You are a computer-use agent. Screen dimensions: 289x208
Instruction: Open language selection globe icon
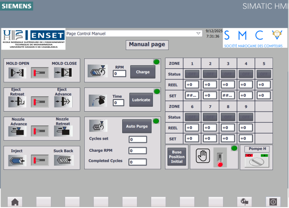tap(244, 202)
